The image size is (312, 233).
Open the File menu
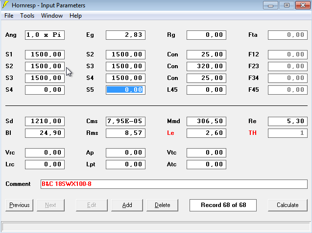(9, 16)
